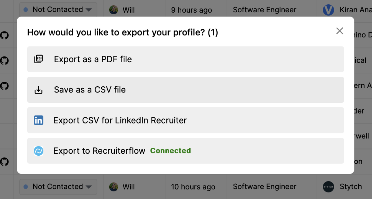
Task: Click the download icon beside Save as CSV
Action: tap(38, 90)
